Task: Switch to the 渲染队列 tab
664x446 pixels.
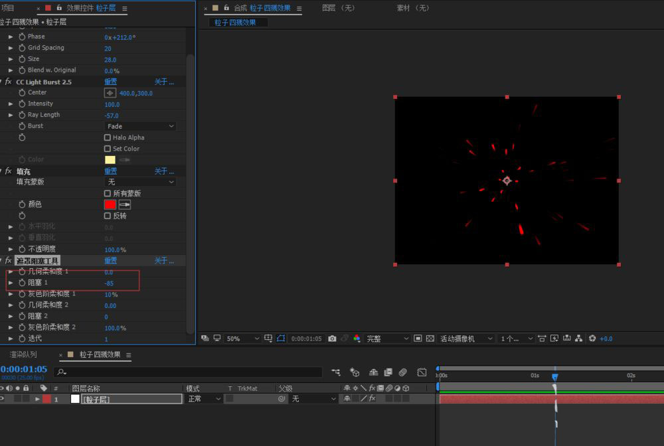Action: (23, 355)
